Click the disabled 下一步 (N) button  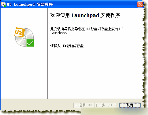[105, 105]
